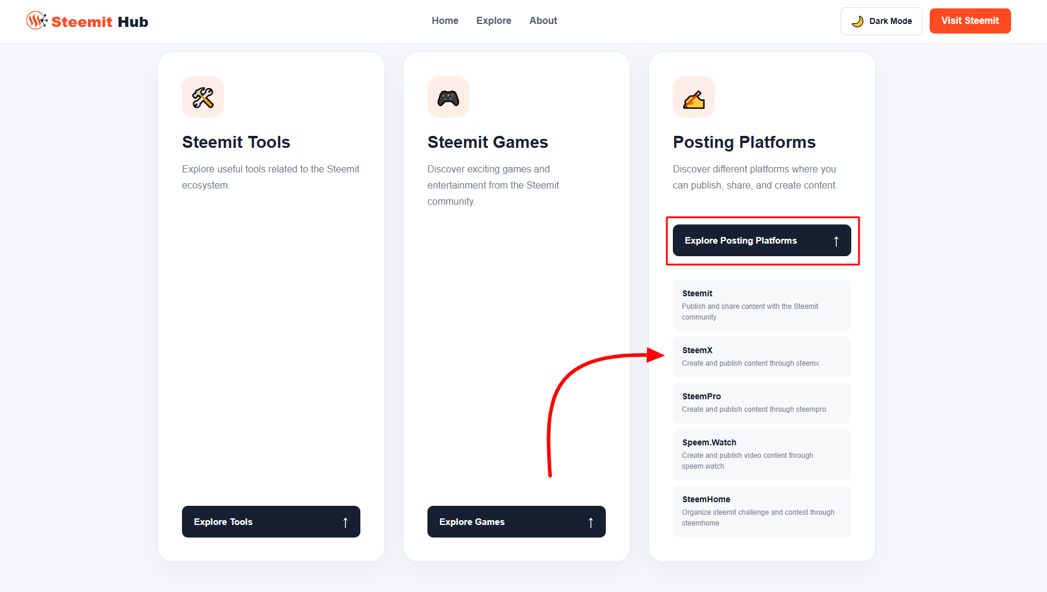This screenshot has height=592, width=1047.
Task: Click the Steemit Hub brand text
Action: (x=100, y=22)
